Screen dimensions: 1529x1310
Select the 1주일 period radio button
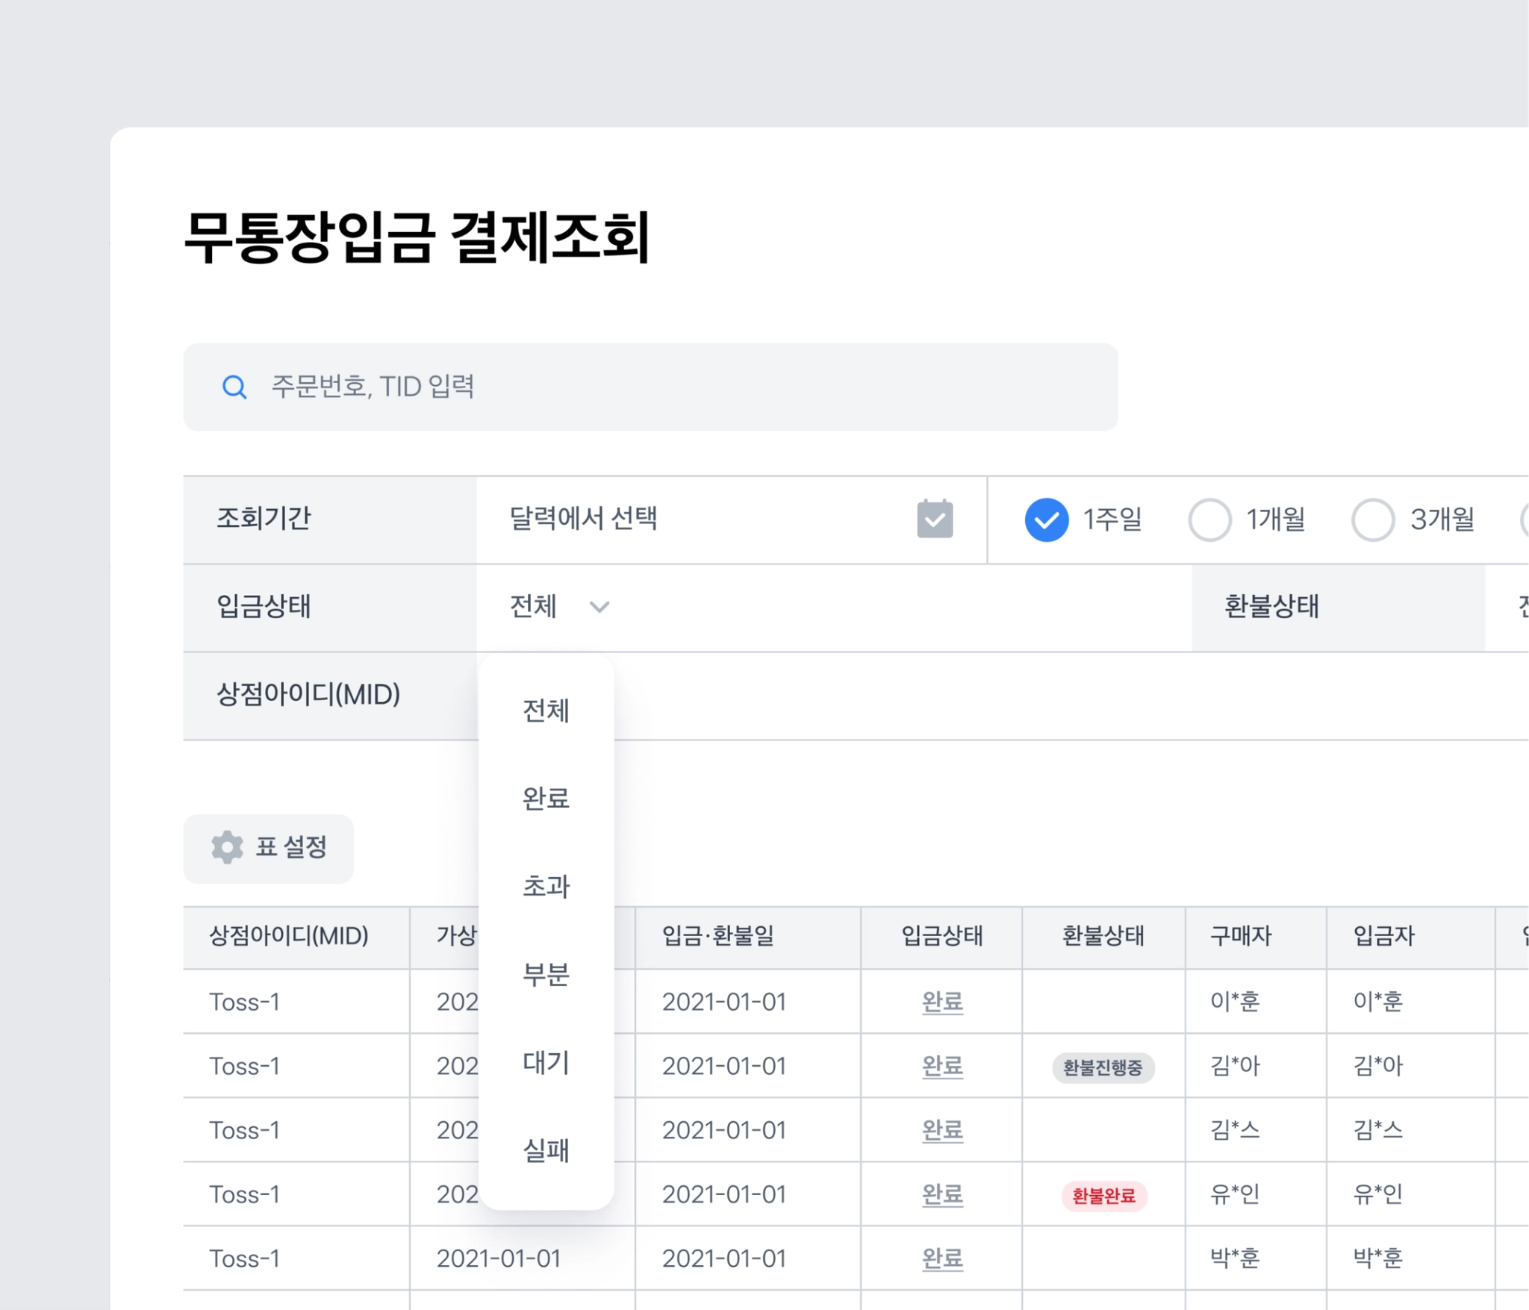click(1046, 520)
